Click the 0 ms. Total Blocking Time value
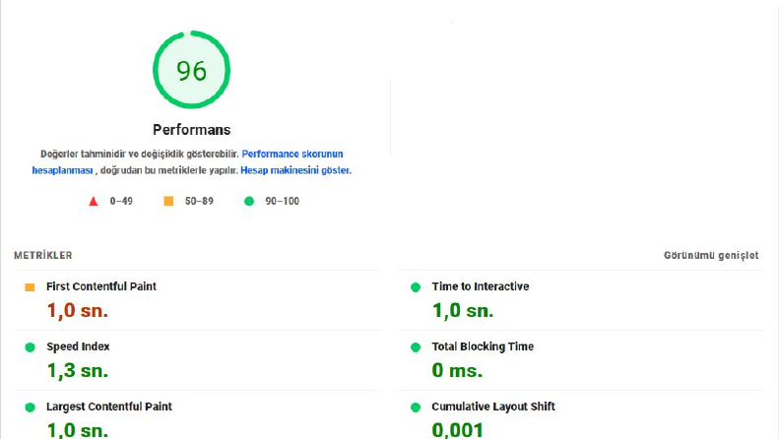781x439 pixels. (457, 370)
